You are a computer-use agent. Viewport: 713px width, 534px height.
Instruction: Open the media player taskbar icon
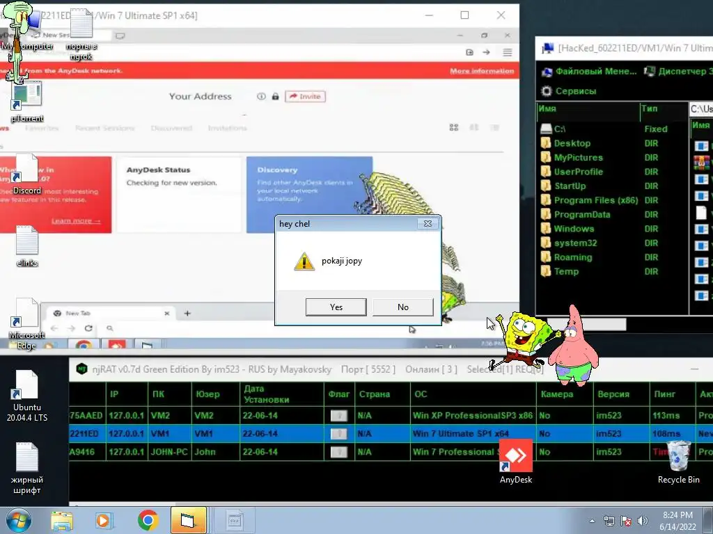(103, 520)
